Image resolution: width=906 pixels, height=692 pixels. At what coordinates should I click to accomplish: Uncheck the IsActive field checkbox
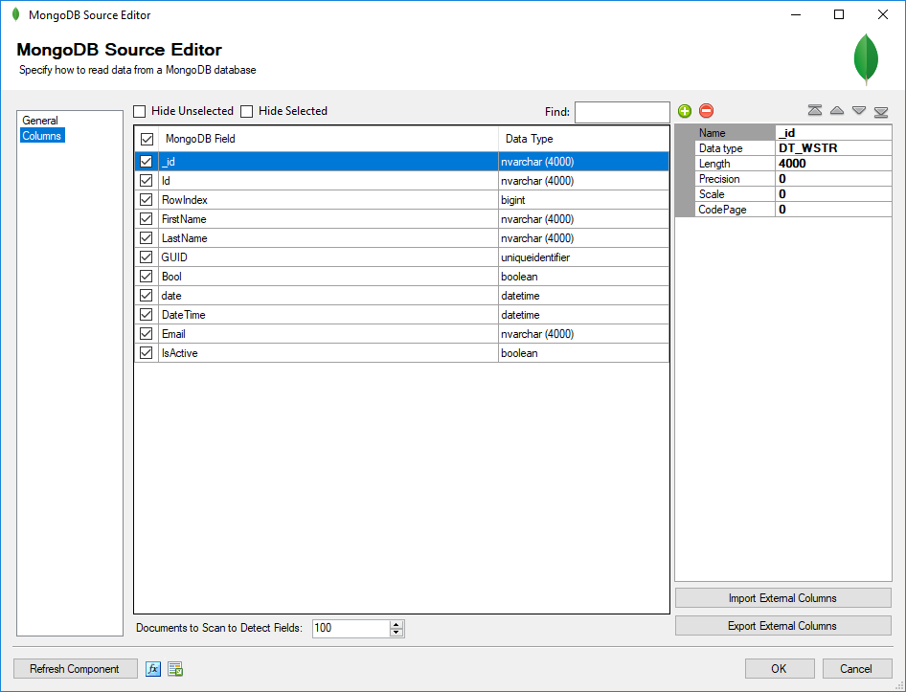point(147,353)
